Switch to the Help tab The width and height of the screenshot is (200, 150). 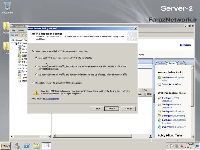point(181,63)
